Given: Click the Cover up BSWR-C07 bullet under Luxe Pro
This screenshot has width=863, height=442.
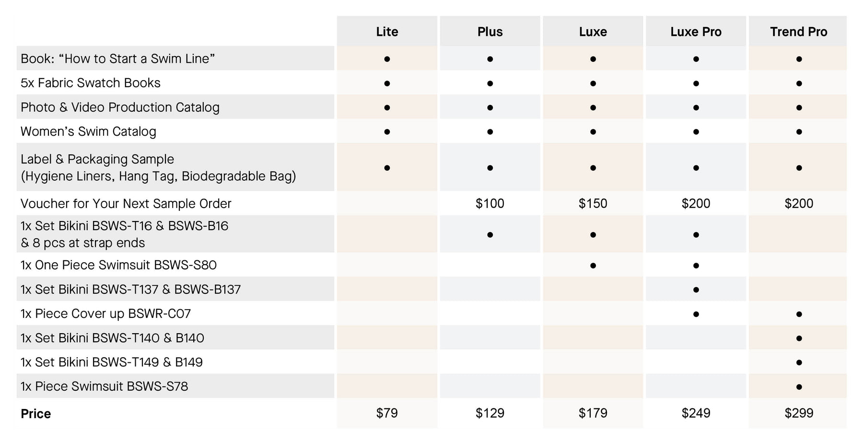Looking at the screenshot, I should (696, 314).
